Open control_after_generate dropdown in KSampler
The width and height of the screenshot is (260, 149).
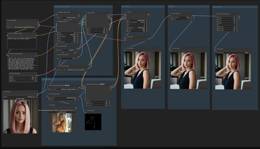click(x=136, y=22)
